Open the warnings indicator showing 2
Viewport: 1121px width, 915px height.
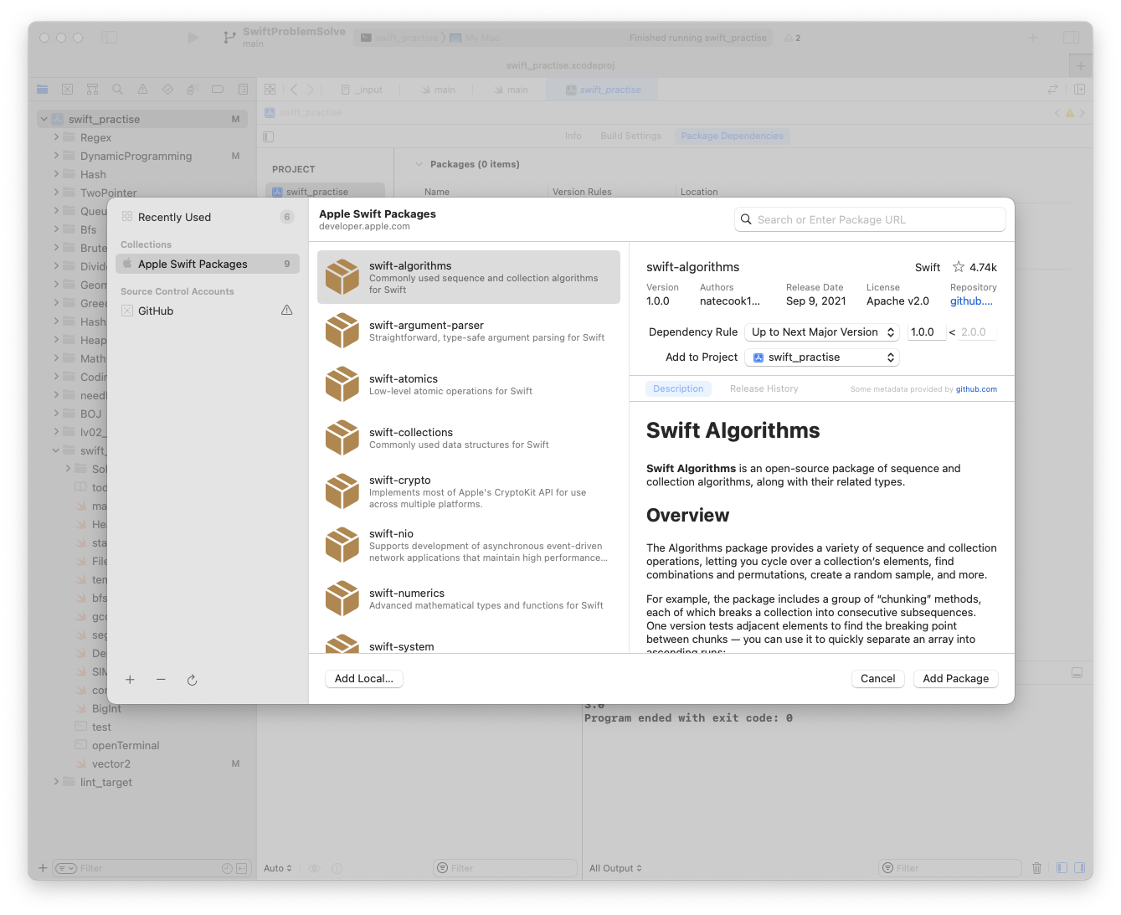point(793,38)
